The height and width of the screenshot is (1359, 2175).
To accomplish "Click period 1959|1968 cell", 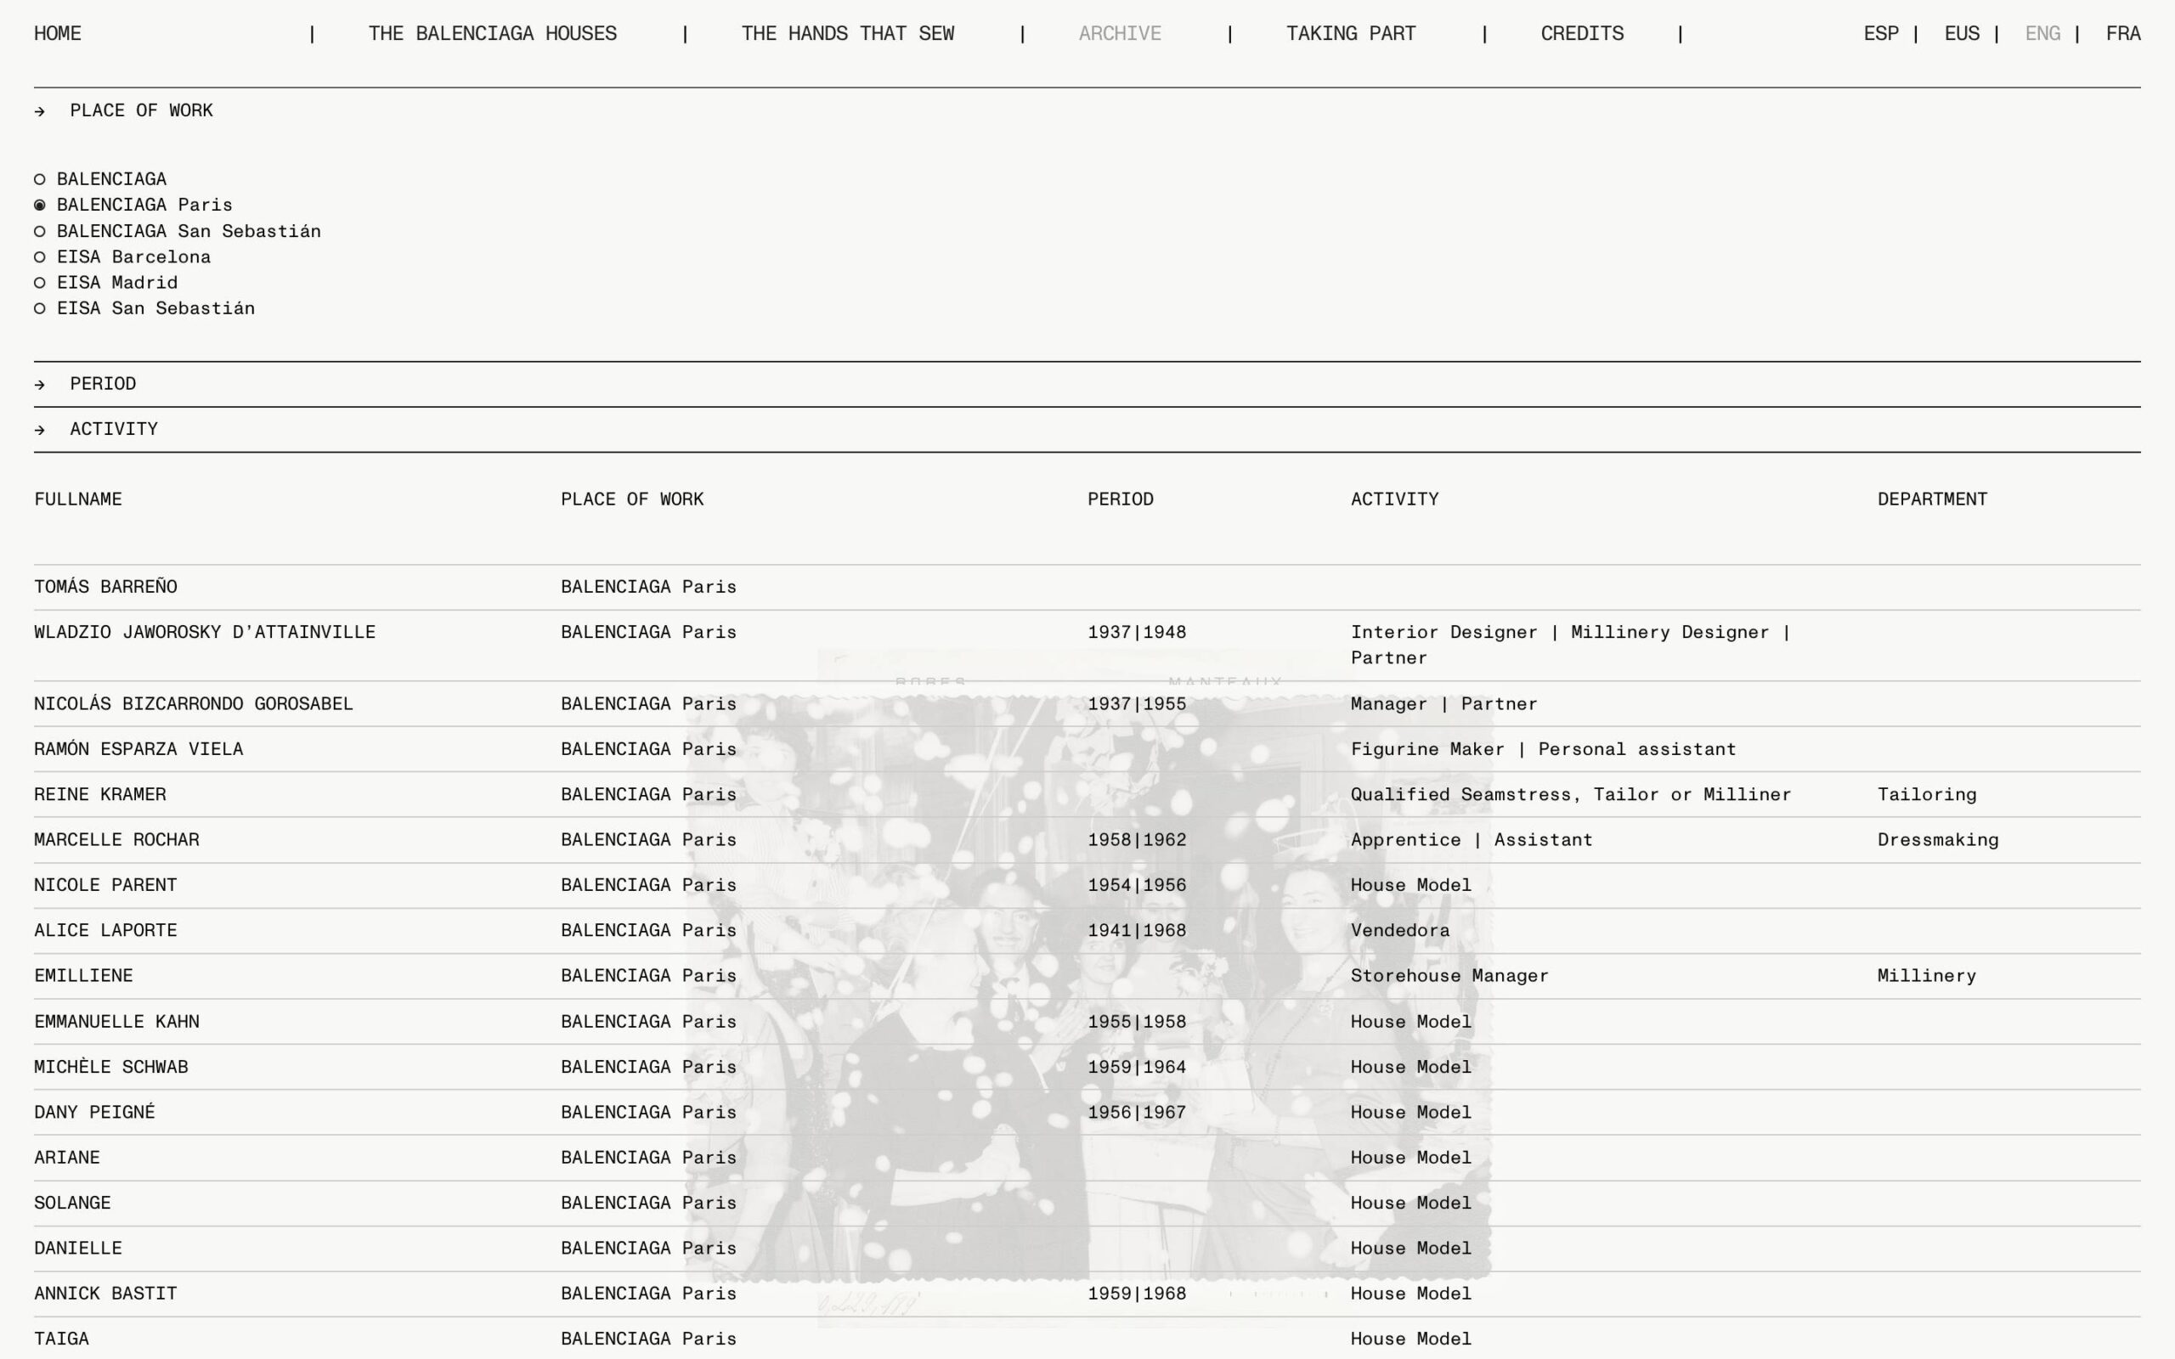I will [1137, 1294].
